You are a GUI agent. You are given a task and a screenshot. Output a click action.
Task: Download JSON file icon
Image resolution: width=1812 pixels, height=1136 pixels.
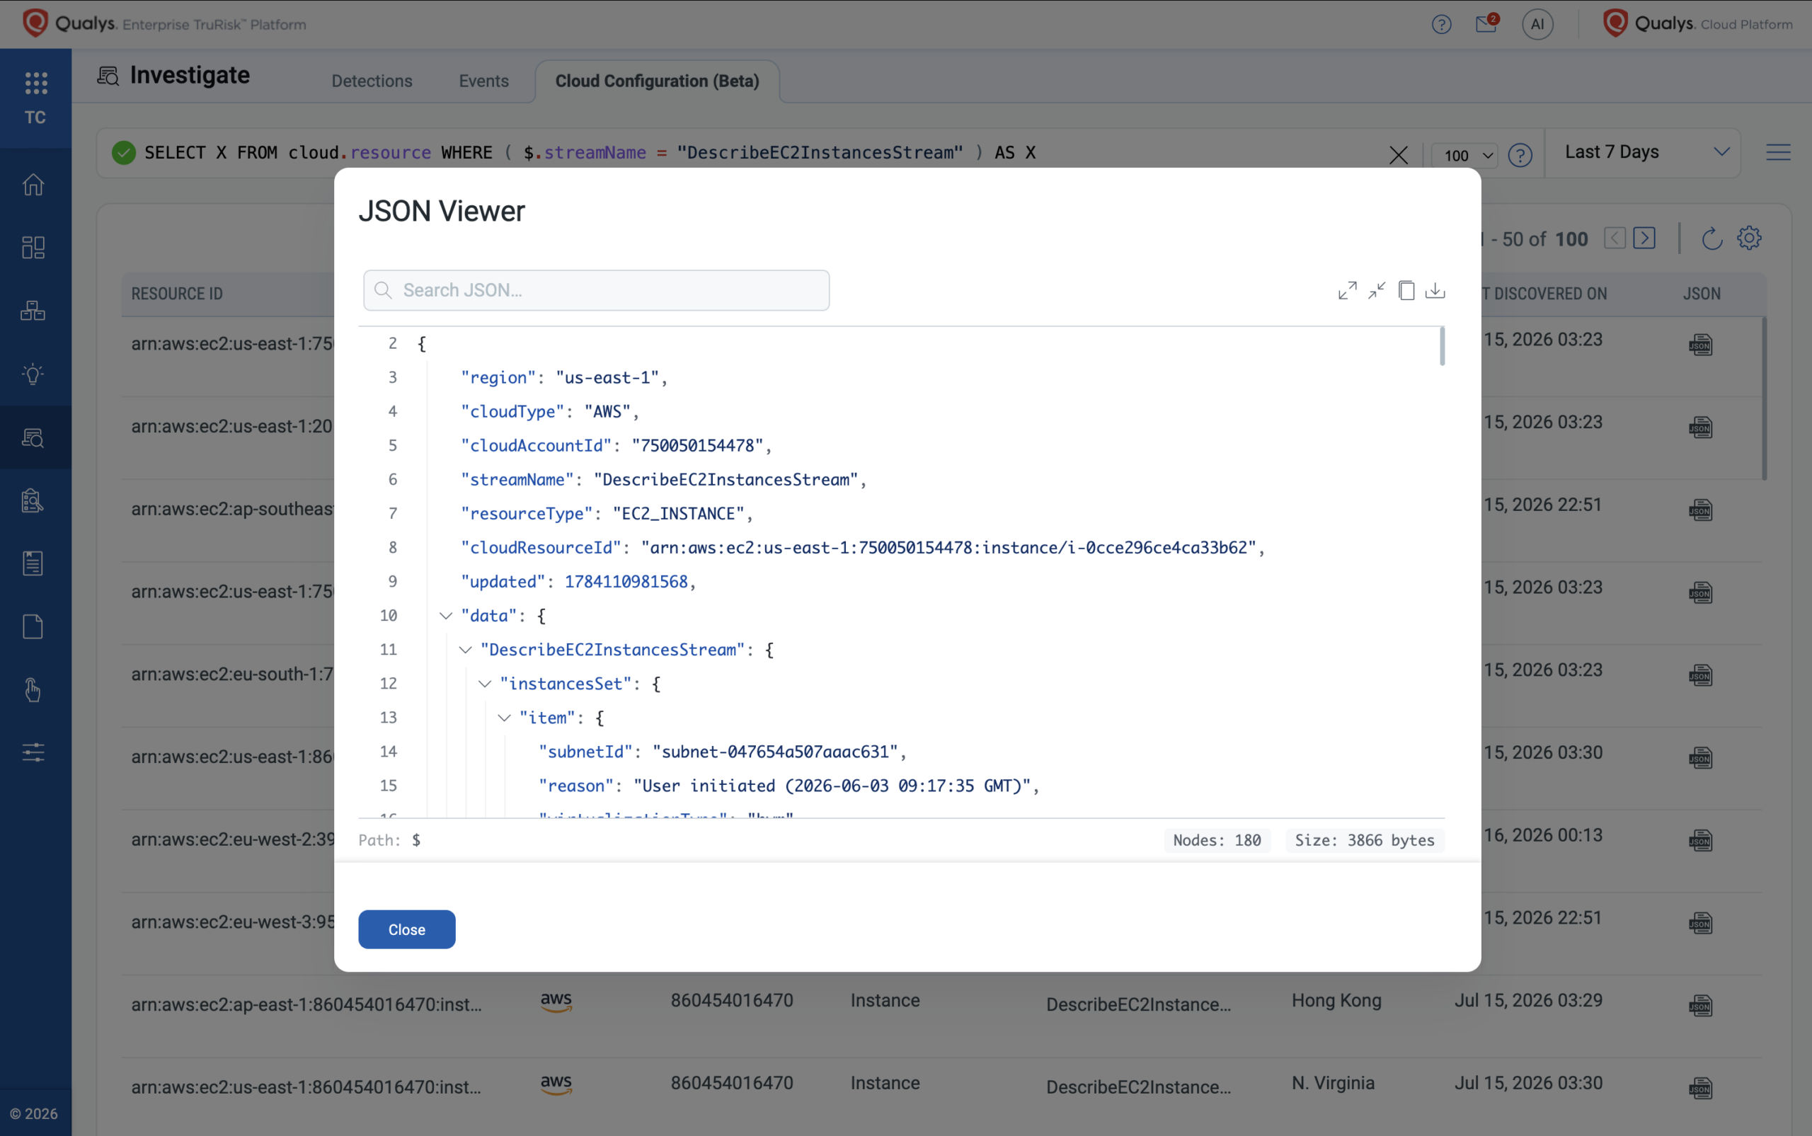(1435, 291)
